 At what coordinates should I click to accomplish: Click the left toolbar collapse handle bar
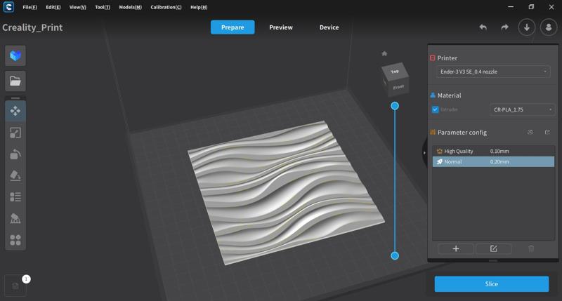(15, 98)
